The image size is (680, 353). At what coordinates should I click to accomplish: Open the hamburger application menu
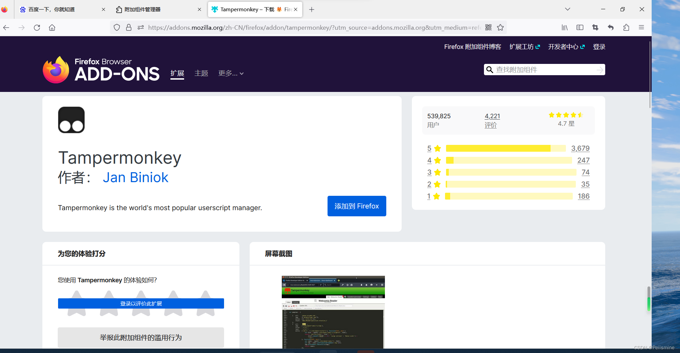[x=641, y=28]
